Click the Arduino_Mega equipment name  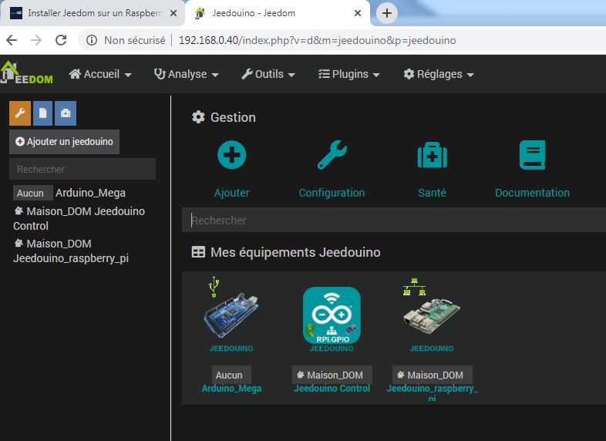(x=231, y=389)
